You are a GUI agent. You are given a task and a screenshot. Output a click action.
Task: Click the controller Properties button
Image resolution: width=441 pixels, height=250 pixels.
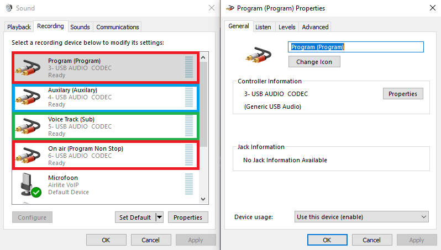tap(402, 94)
